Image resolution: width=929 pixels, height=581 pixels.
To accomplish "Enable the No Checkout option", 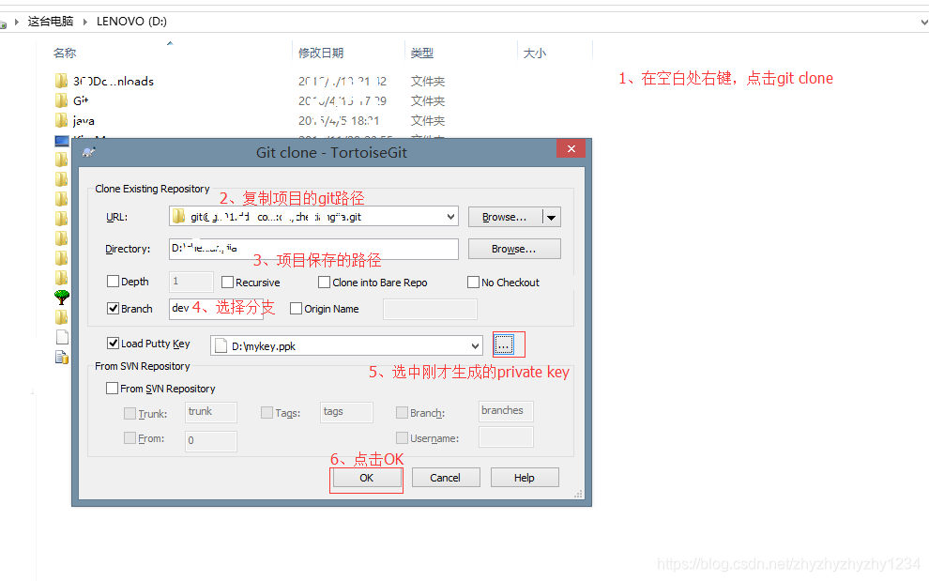I will [473, 283].
